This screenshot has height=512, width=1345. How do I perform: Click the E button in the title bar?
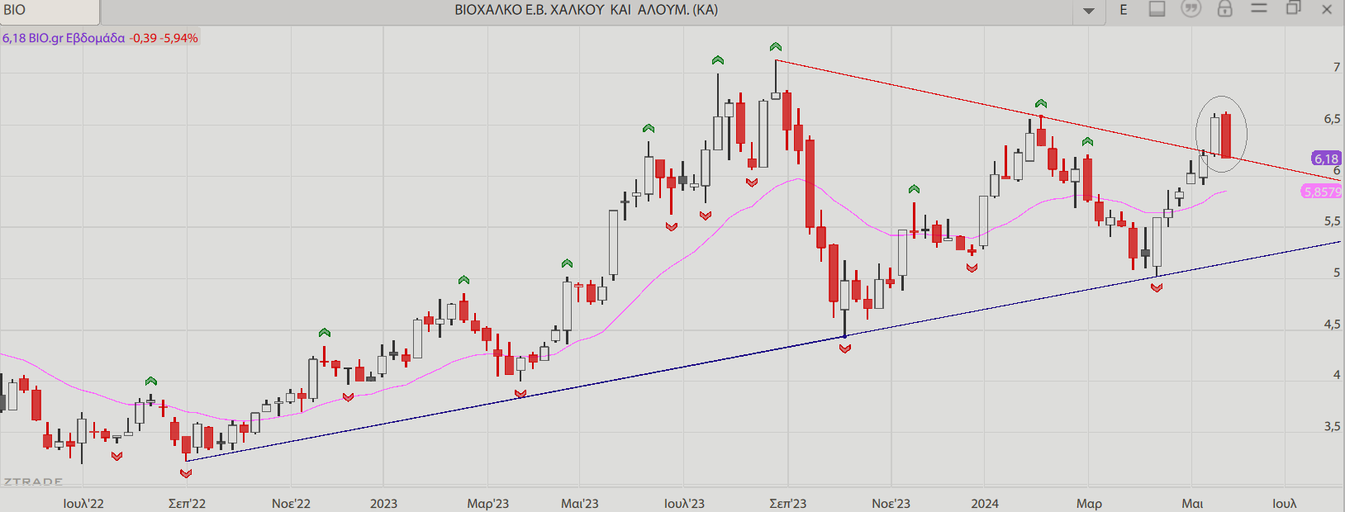click(1124, 10)
